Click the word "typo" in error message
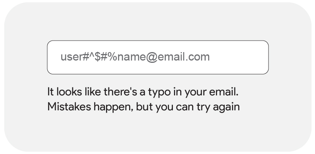 tap(159, 93)
